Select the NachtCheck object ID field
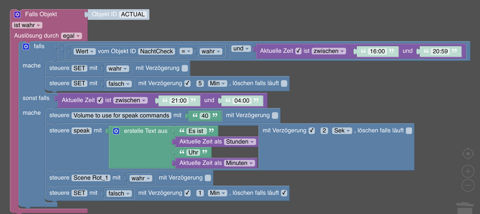This screenshot has height=214, width=480. click(157, 51)
